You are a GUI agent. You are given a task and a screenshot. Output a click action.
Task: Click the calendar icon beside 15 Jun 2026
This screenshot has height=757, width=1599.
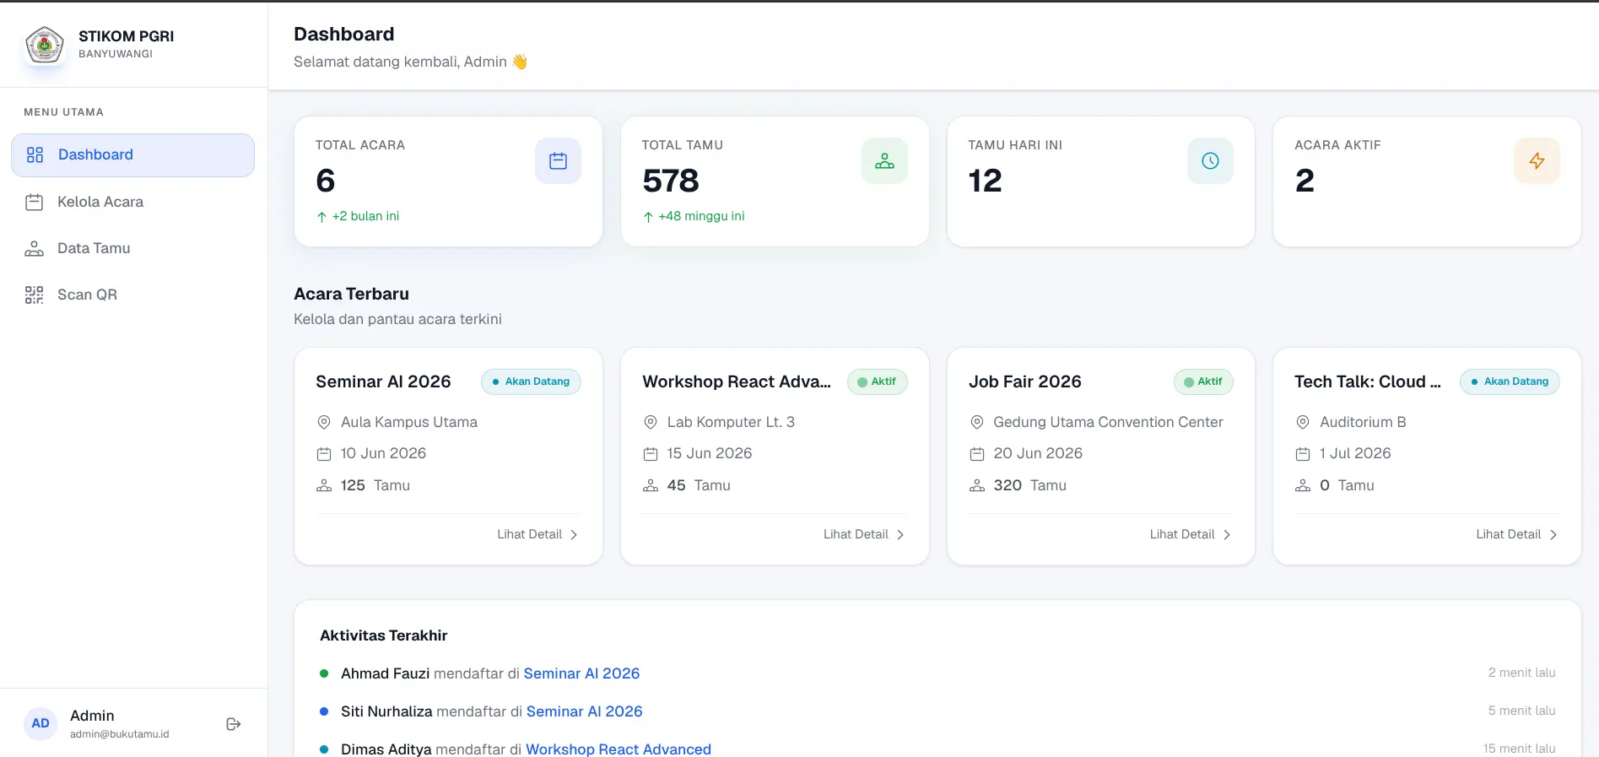coord(650,454)
